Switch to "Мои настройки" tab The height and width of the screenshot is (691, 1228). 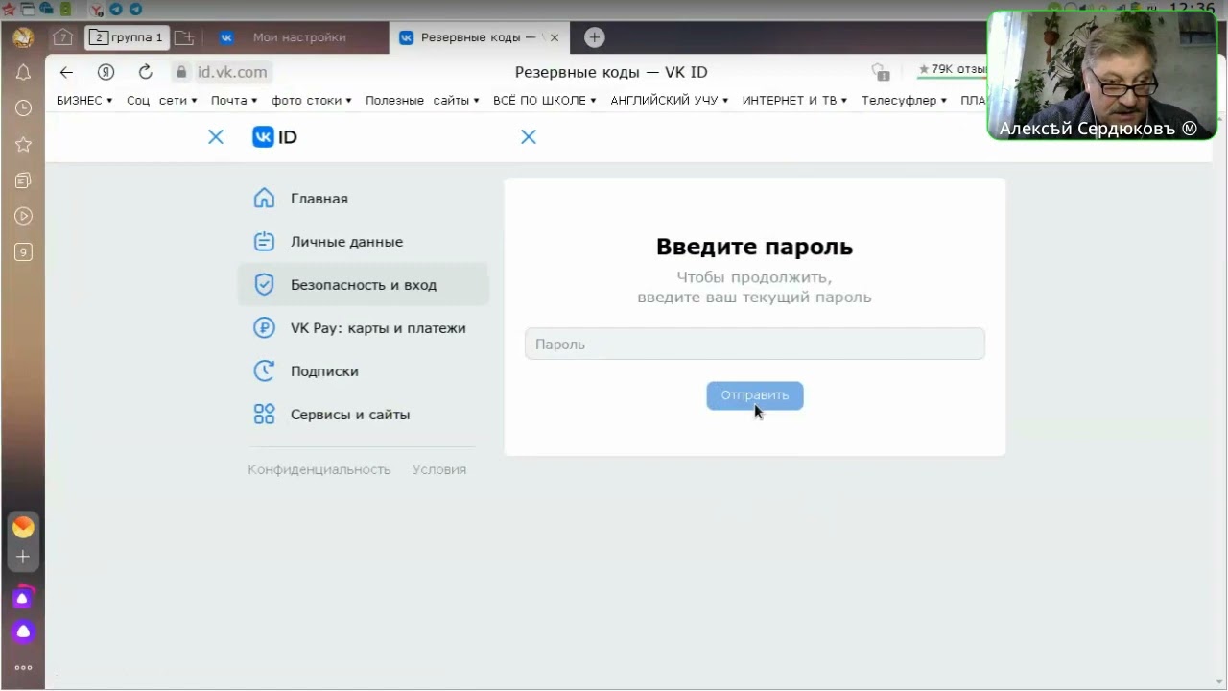tap(299, 37)
